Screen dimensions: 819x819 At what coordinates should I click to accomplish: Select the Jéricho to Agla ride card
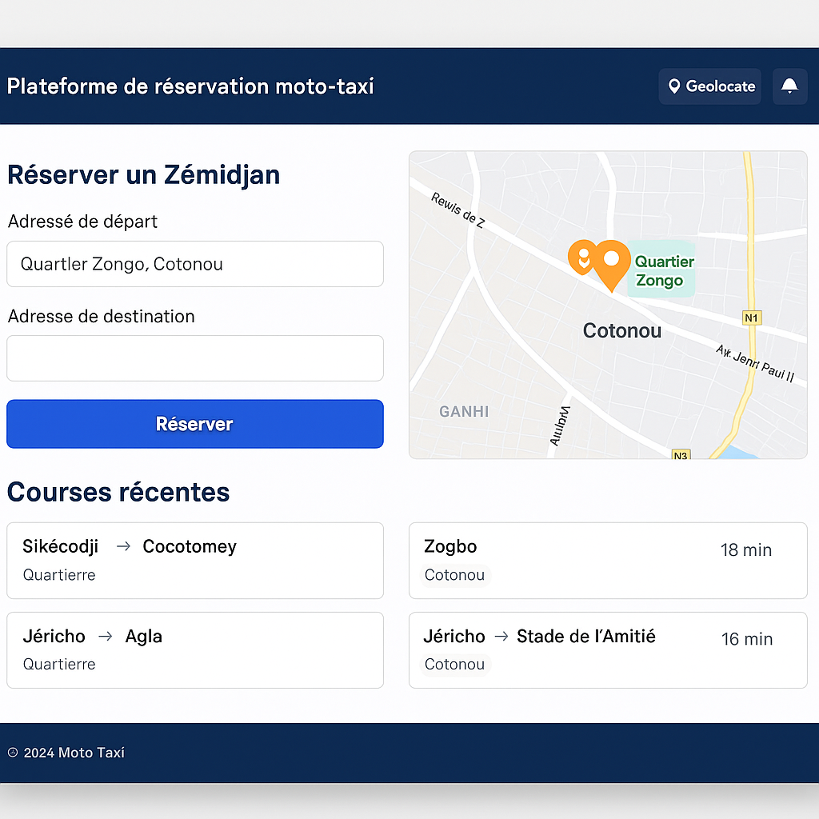click(194, 649)
